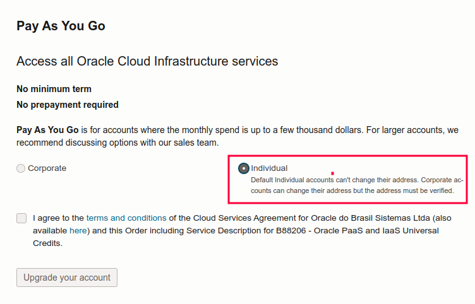Tick the agree to terms checkbox
Image resolution: width=475 pixels, height=304 pixels.
[x=21, y=218]
